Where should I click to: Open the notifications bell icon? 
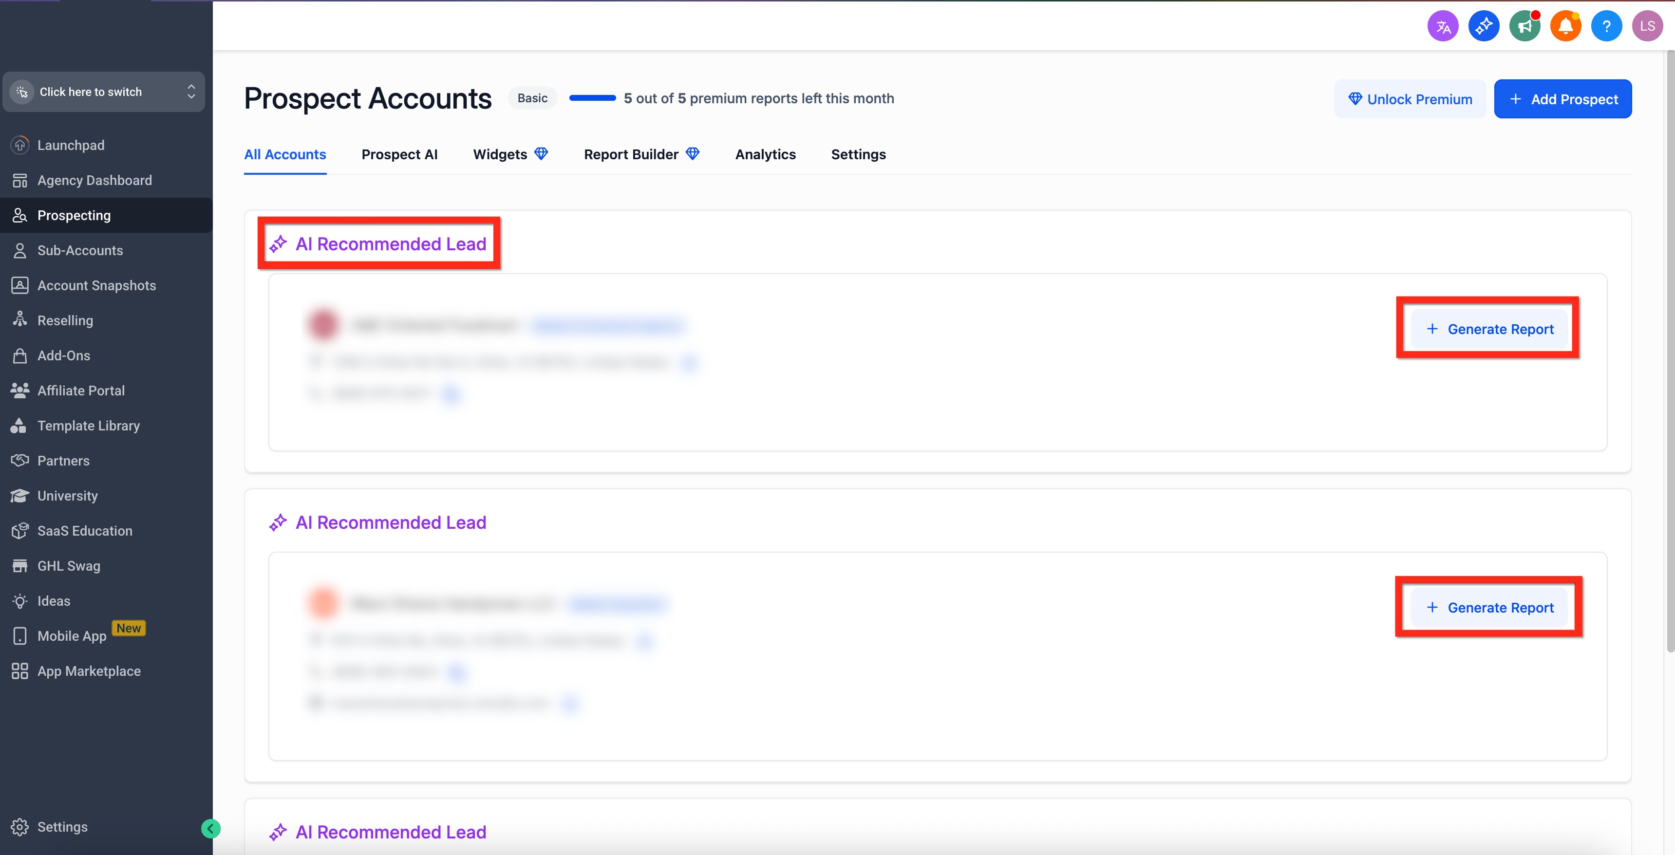pos(1566,27)
